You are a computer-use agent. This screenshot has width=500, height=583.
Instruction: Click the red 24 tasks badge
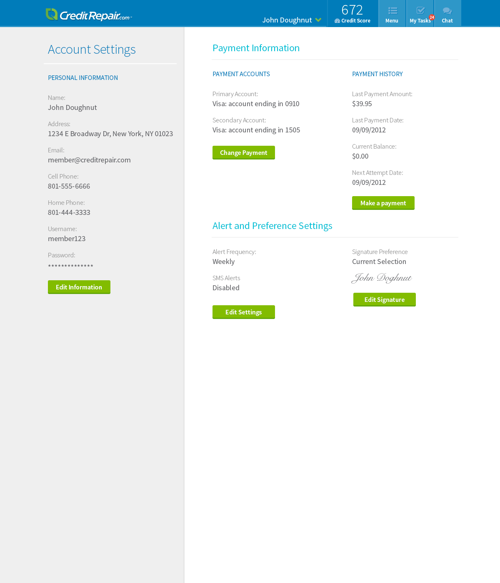click(x=432, y=17)
